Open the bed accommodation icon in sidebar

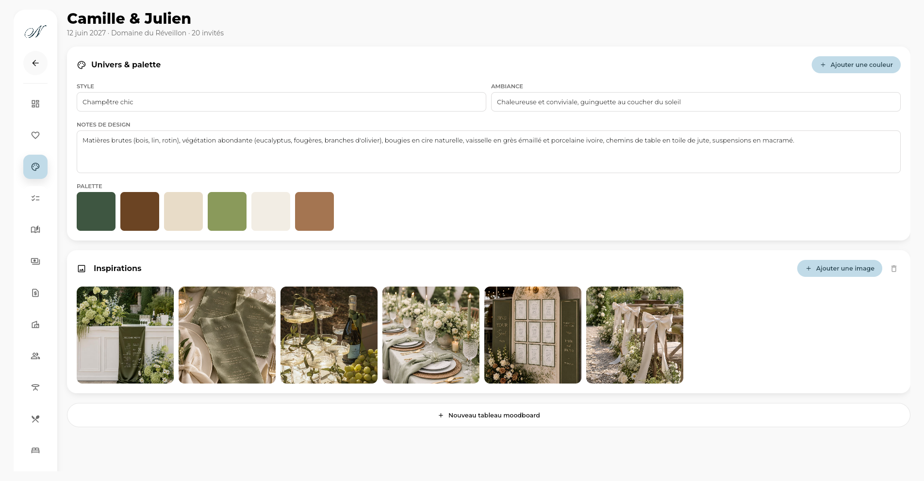[x=35, y=450]
